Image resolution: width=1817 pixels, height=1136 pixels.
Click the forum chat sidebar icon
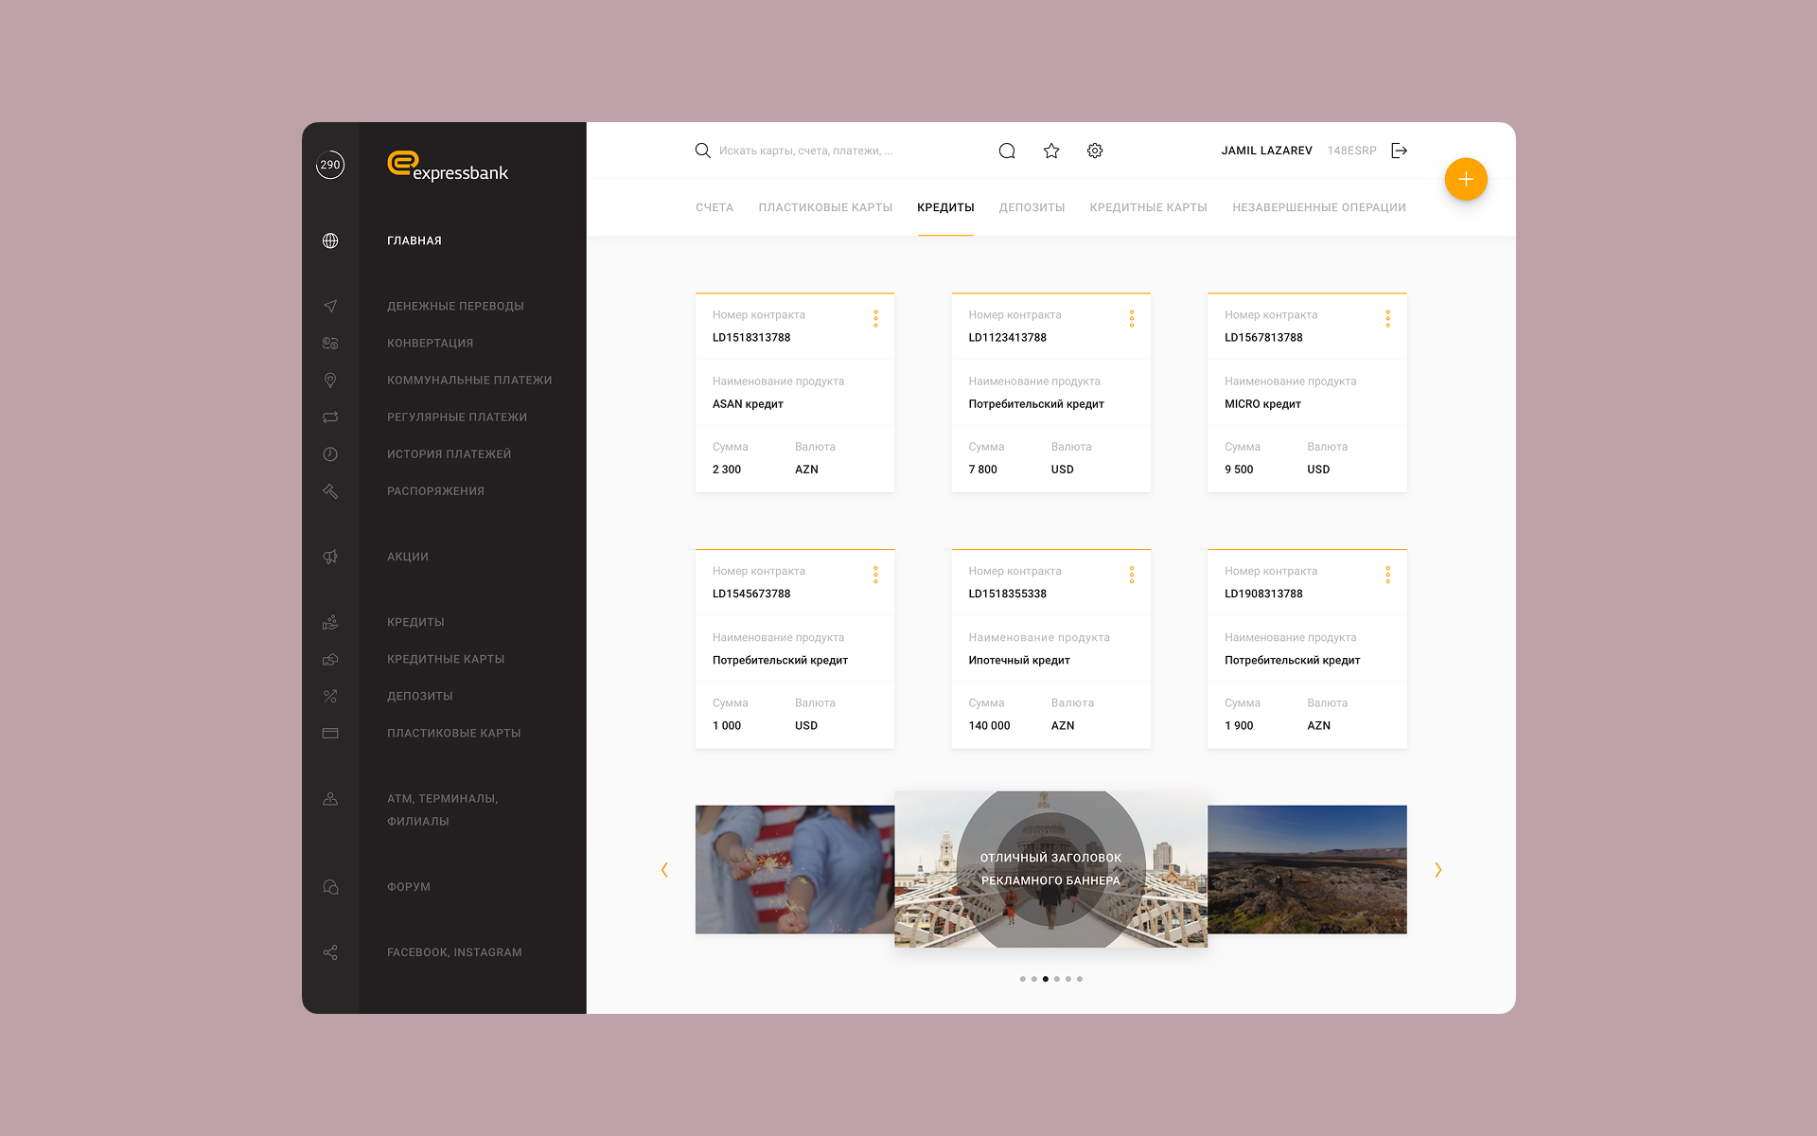click(x=330, y=887)
